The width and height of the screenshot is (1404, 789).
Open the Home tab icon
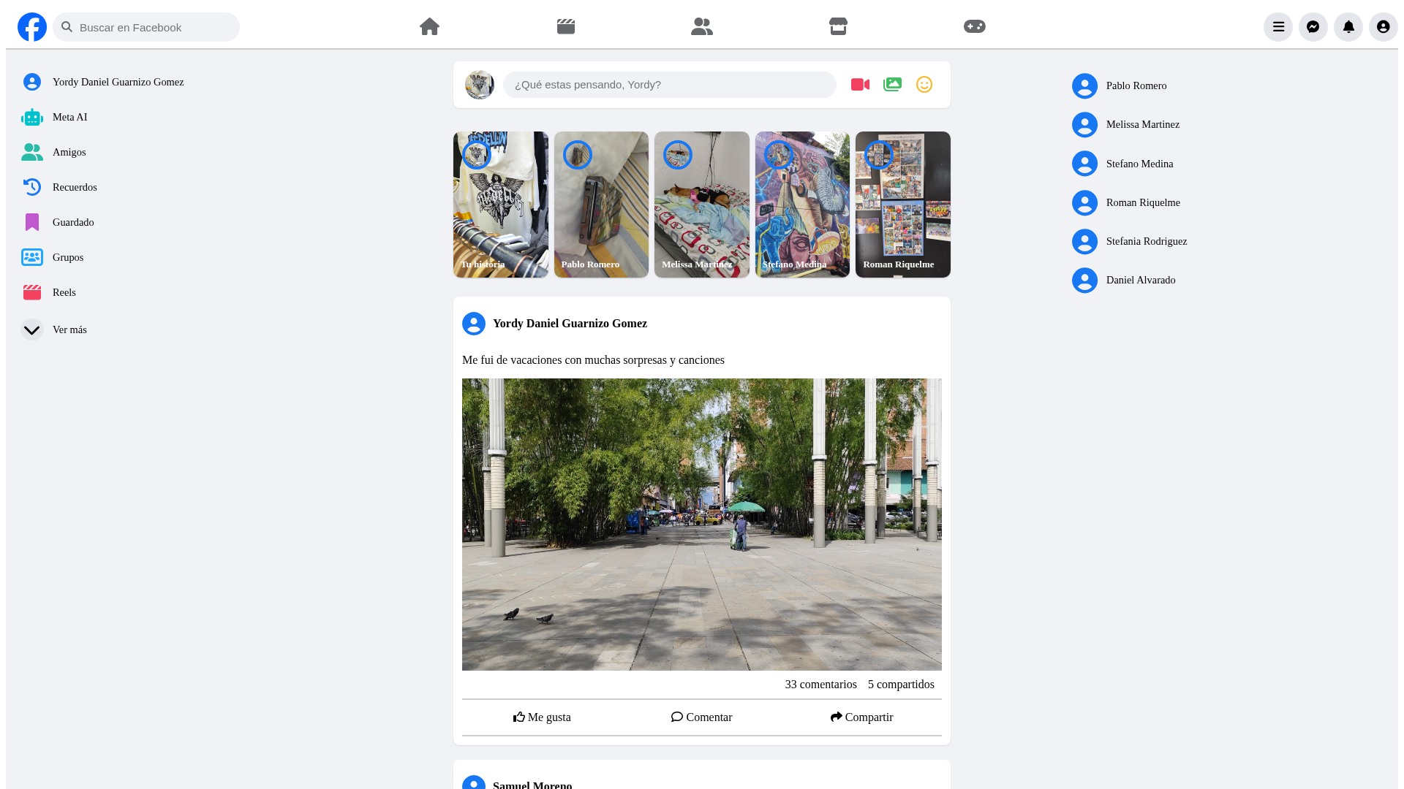pyautogui.click(x=429, y=26)
